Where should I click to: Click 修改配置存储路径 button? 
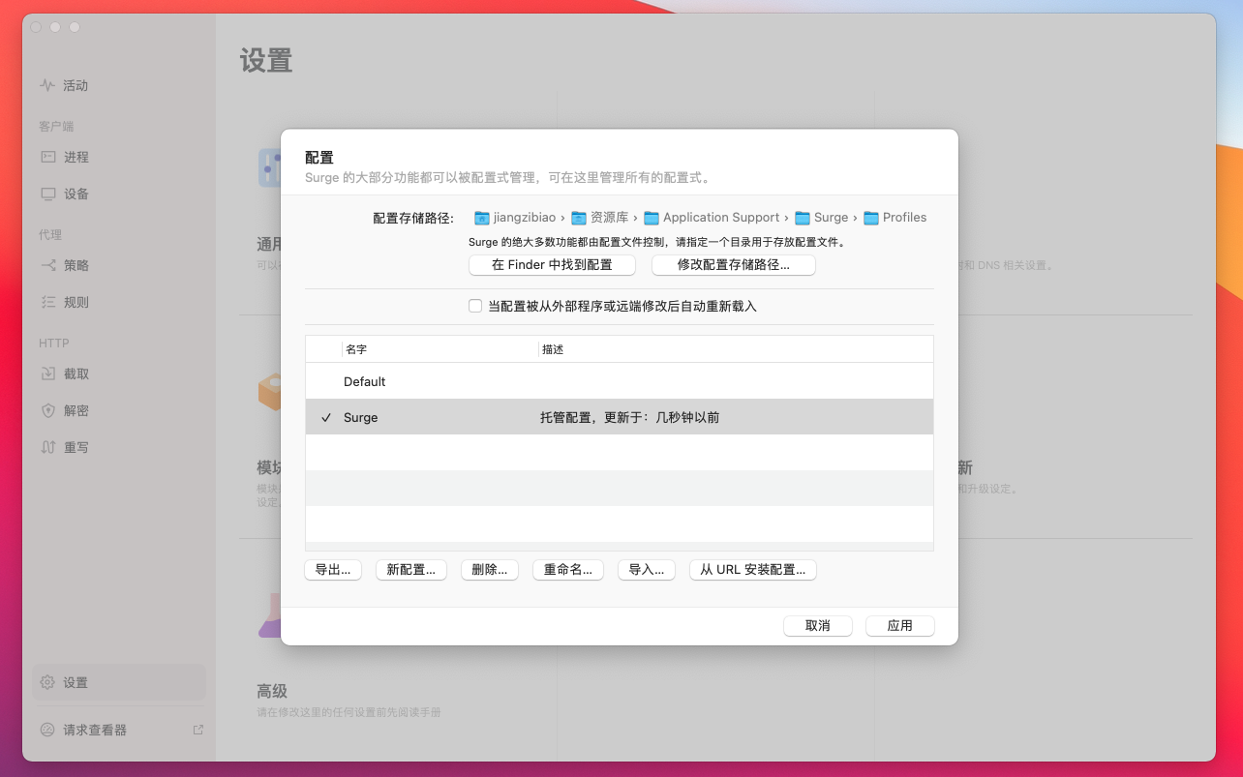733,265
